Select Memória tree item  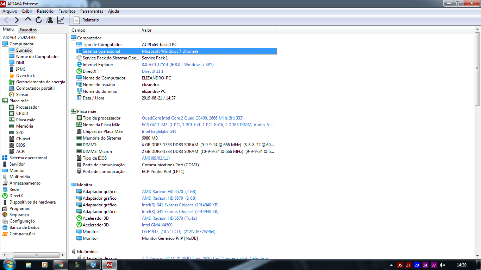tap(25, 126)
